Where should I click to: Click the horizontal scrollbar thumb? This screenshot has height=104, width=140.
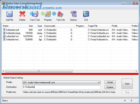(x=39, y=71)
